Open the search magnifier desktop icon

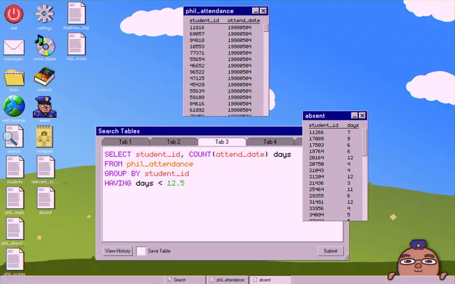(x=14, y=137)
